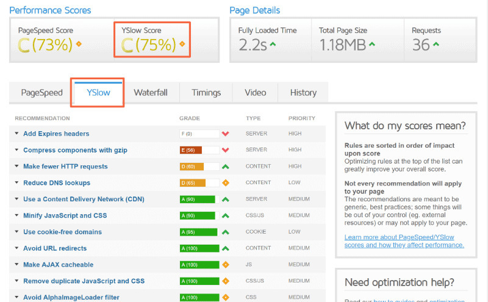Screen dimensions: 488x302
Task: Follow Learn more about PageSpeed/YSlow scores link
Action: (x=404, y=241)
